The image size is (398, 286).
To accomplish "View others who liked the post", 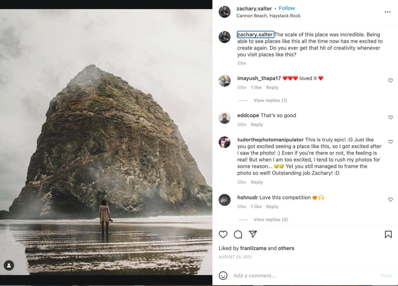I will pos(286,248).
